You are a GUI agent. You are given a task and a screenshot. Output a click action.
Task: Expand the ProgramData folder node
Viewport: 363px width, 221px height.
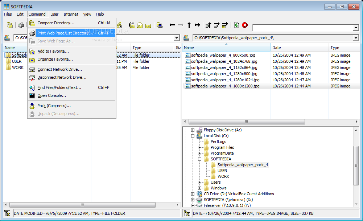199,154
